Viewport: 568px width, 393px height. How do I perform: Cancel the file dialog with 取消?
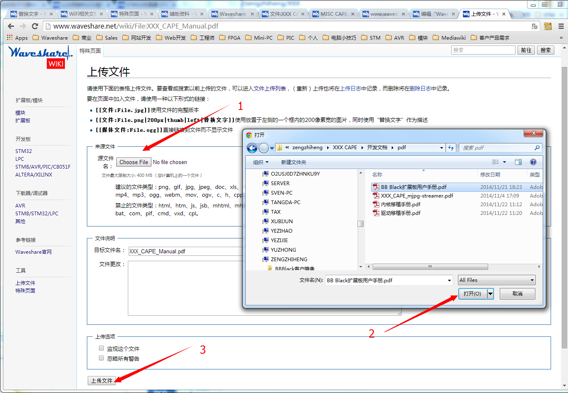point(518,294)
